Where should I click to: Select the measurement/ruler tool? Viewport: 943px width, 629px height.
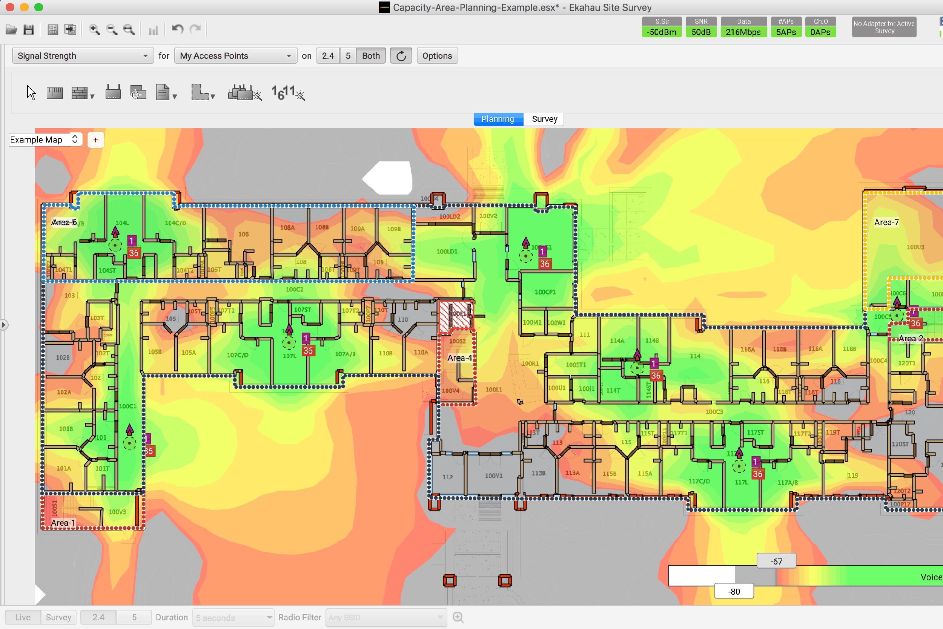point(55,92)
